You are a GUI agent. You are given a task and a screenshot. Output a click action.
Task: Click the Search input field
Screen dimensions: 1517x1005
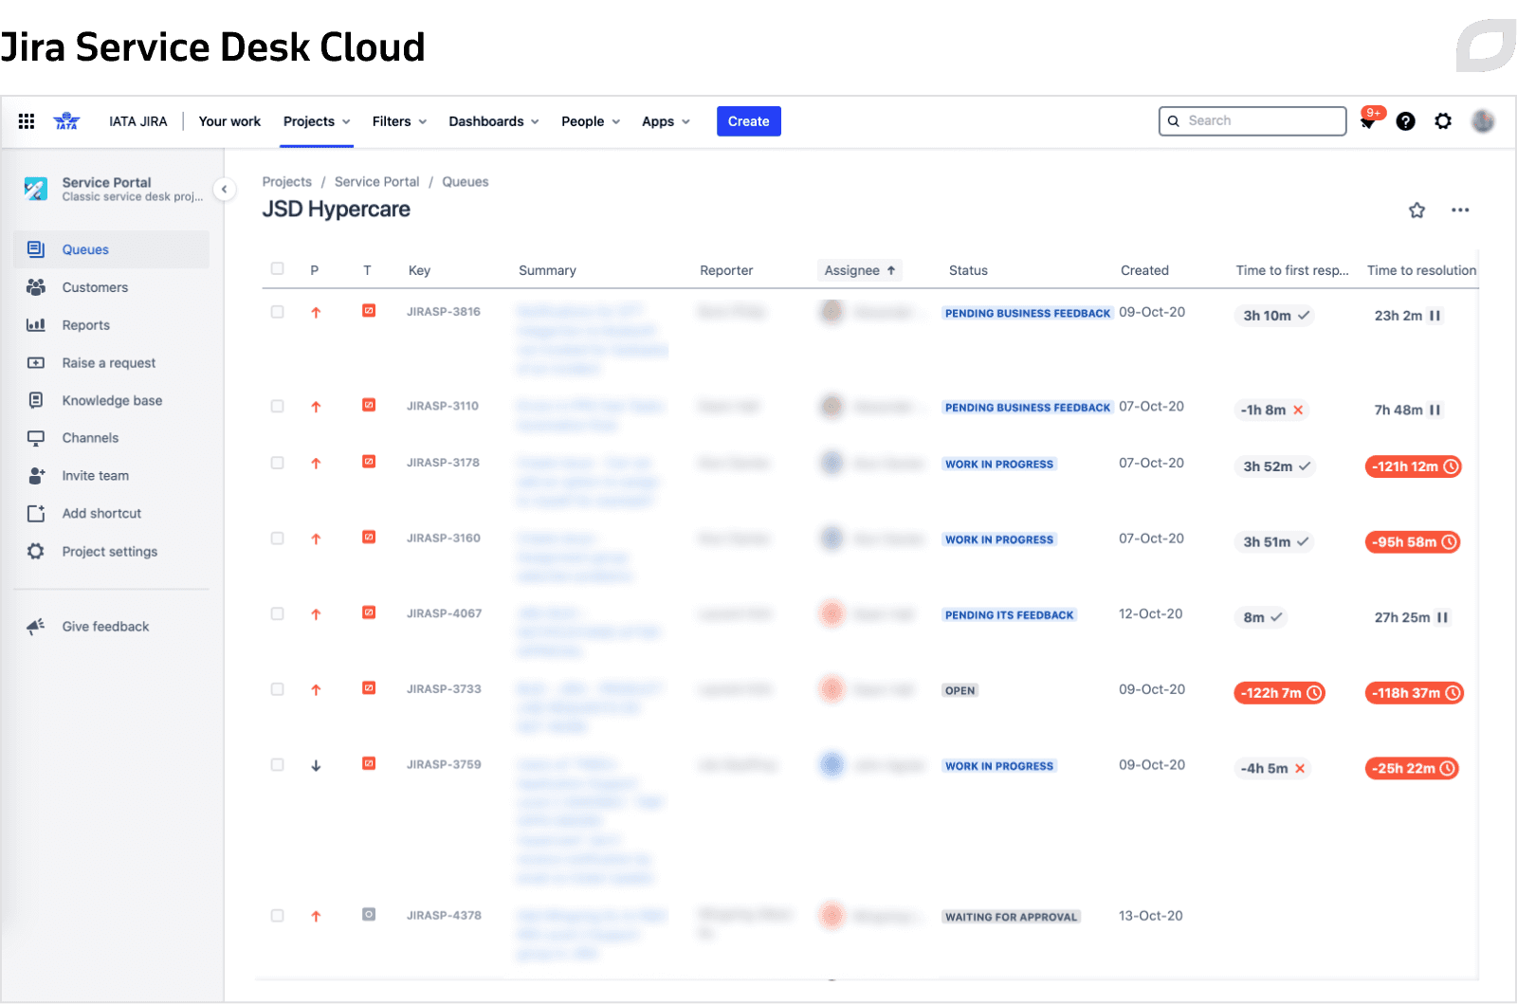point(1252,121)
